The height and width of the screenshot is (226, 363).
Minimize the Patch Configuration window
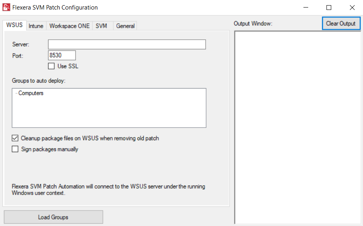pos(305,8)
